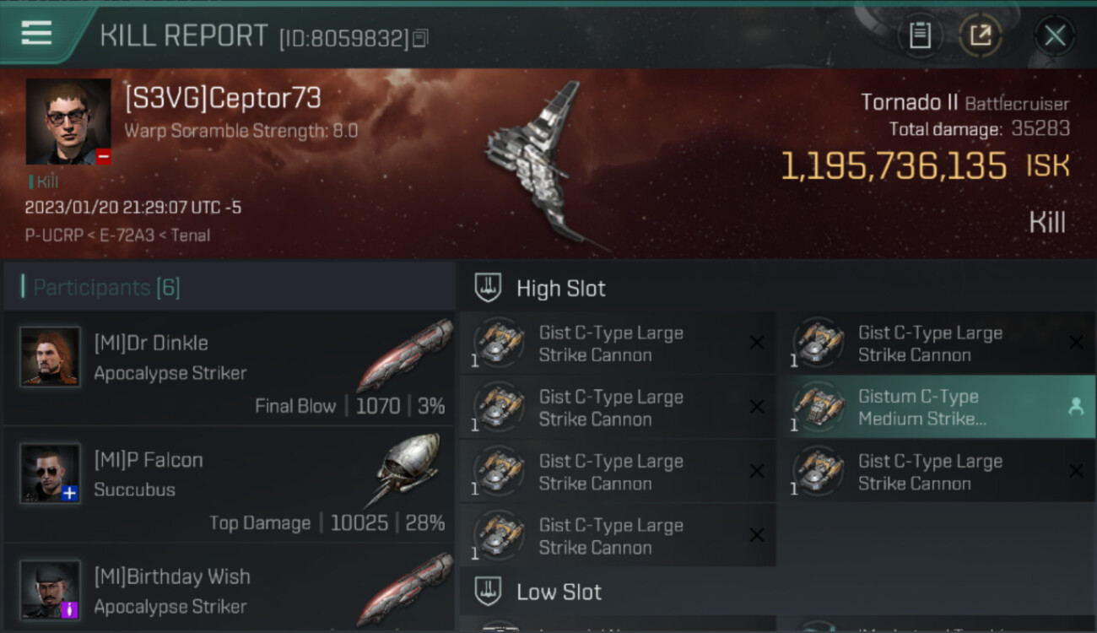
Task: View Ceptor73's pilot portrait
Action: click(x=68, y=122)
